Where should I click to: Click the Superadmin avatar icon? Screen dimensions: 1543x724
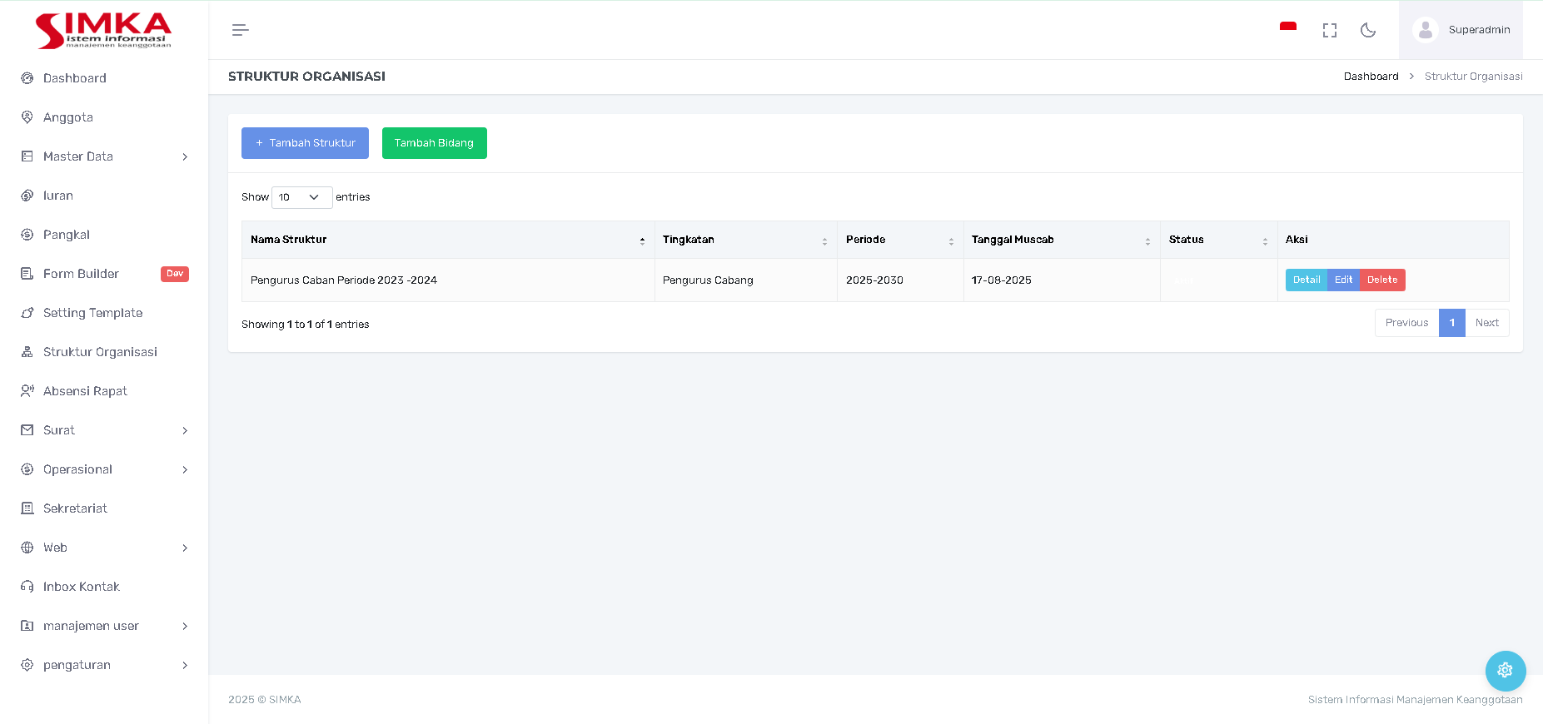[x=1425, y=30]
